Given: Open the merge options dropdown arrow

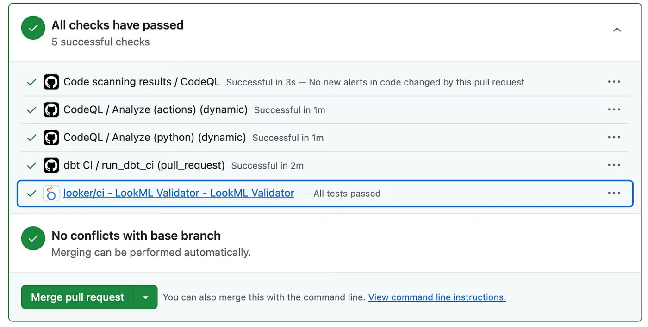Looking at the screenshot, I should tap(146, 297).
